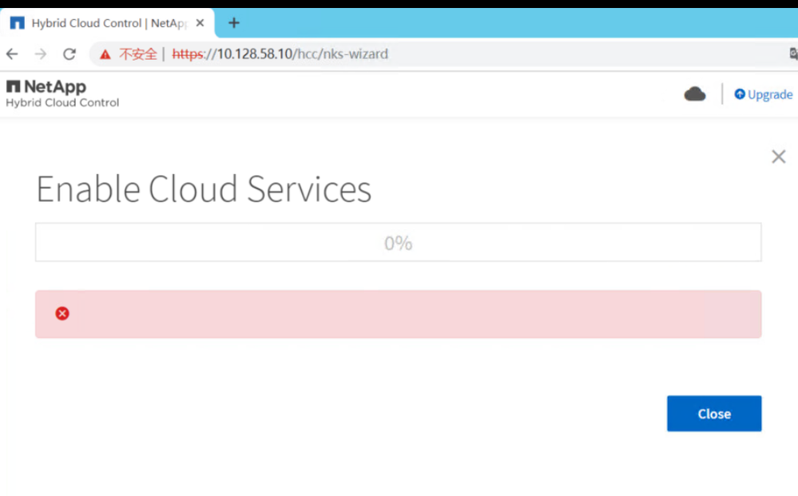Click the blue Upgrade arrow icon

tap(740, 94)
